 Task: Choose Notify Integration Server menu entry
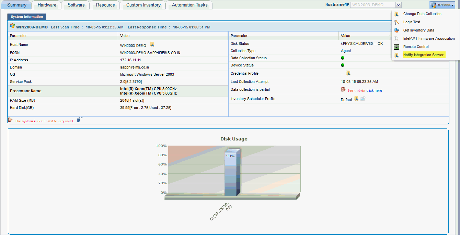(423, 55)
